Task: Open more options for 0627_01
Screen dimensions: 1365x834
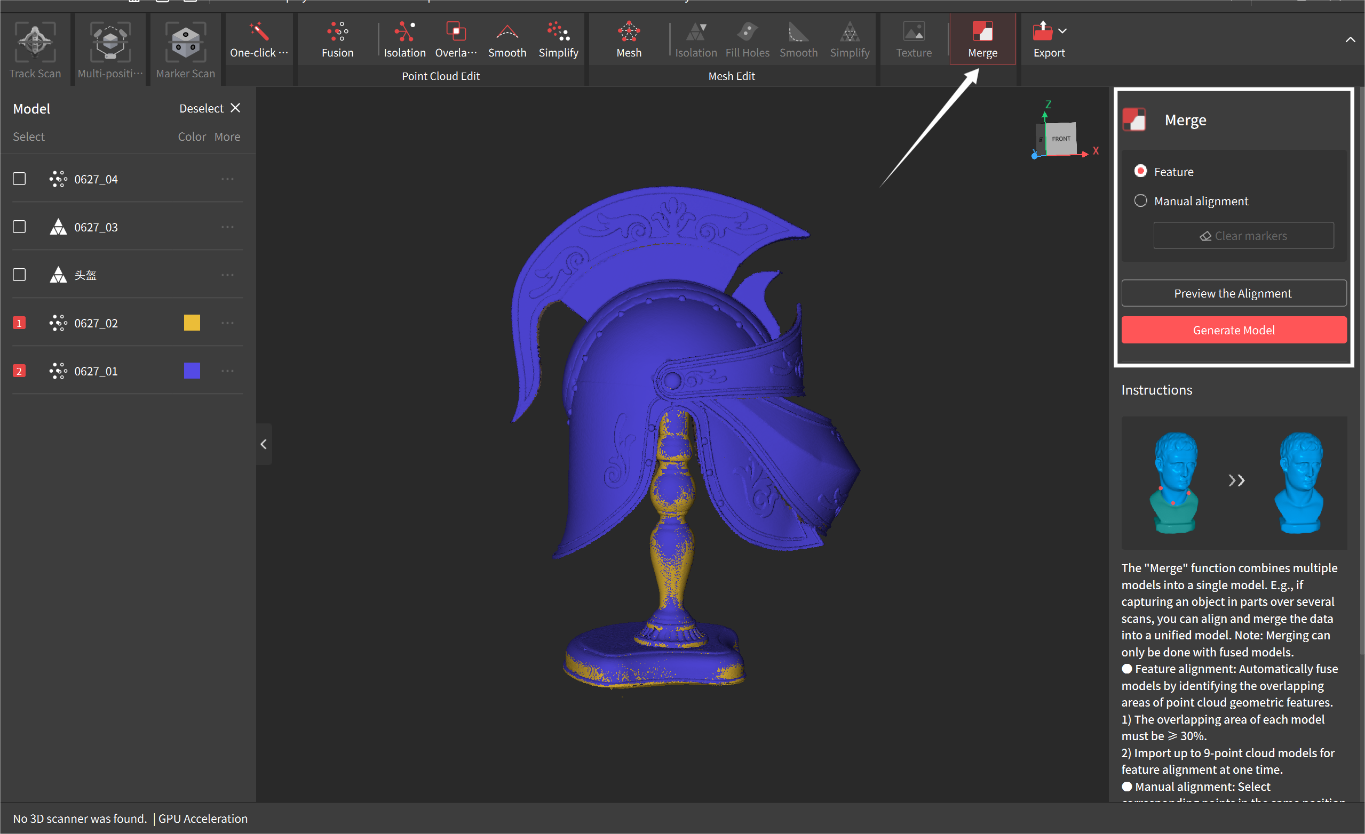Action: 228,371
